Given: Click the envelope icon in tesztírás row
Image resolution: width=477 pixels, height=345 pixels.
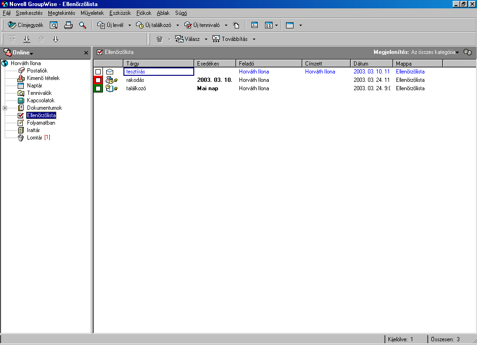Looking at the screenshot, I should tap(109, 72).
